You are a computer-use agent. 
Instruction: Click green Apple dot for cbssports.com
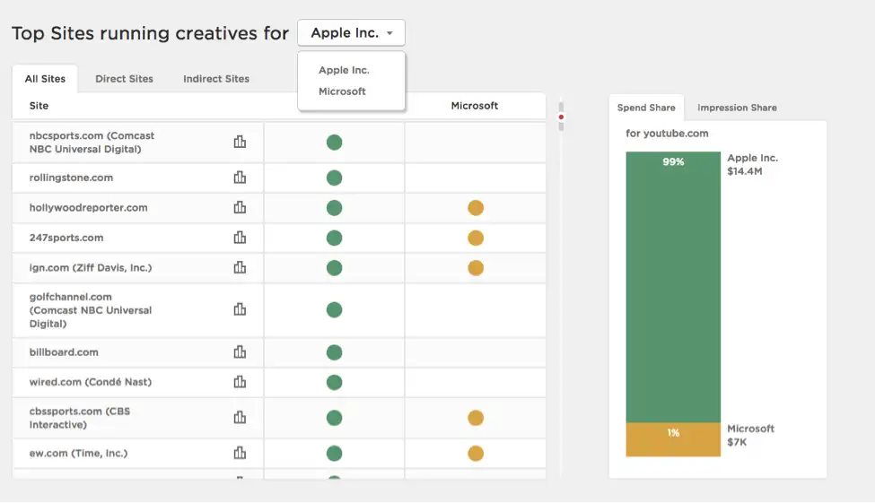pyautogui.click(x=334, y=418)
